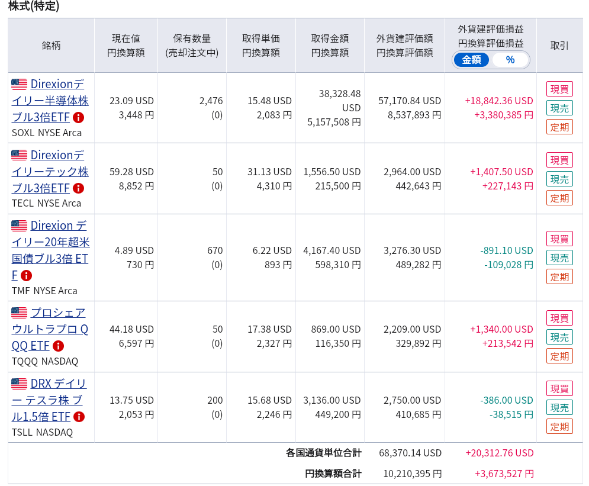Open Direxion tech bull 3x ETF link
The image size is (589, 486).
[x=50, y=171]
